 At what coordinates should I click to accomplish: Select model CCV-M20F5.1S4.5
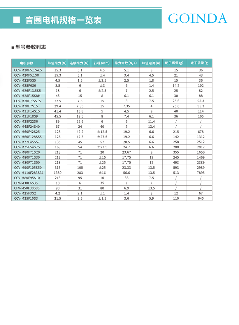pos(28,70)
